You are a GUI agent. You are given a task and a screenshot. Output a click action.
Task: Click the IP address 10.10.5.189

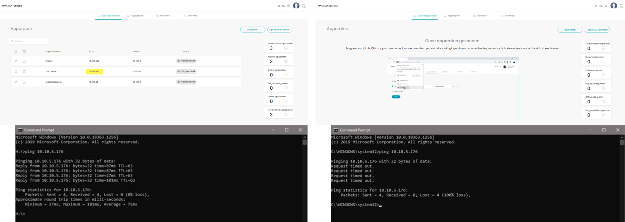pos(94,61)
